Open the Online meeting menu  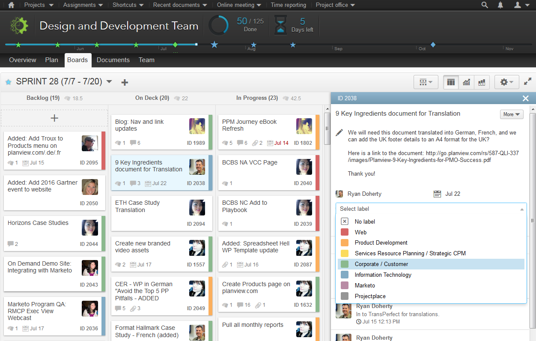[x=239, y=5]
